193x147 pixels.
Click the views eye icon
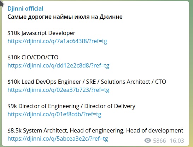tap(148, 140)
